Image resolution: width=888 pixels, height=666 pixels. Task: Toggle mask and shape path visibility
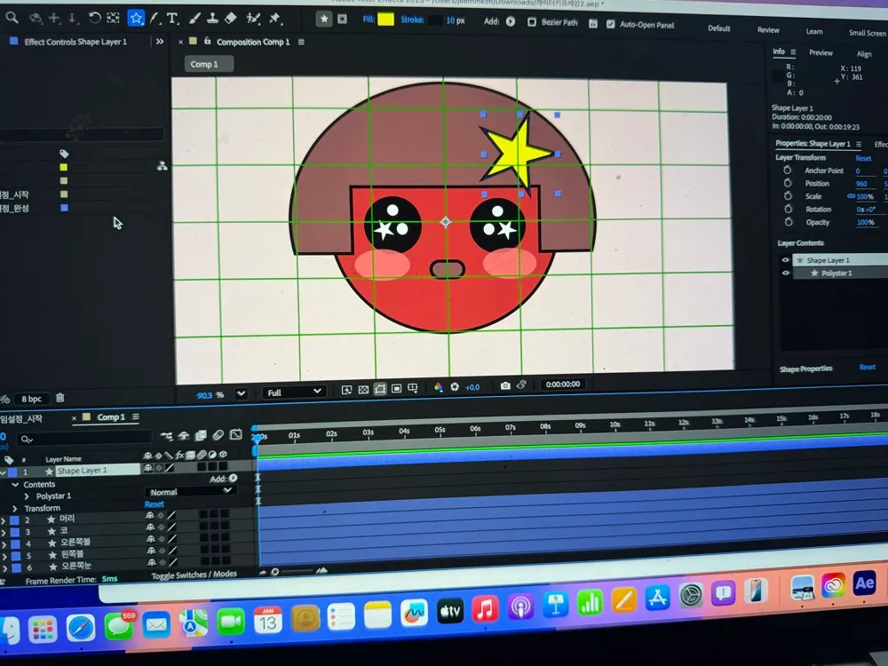[x=380, y=389]
